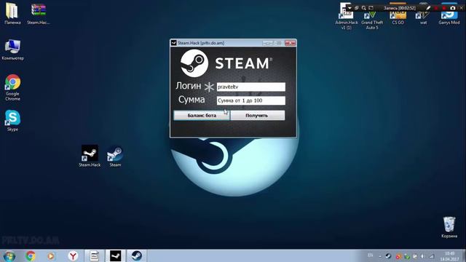
Task: Close the Steam.Hack window
Action: pos(290,43)
